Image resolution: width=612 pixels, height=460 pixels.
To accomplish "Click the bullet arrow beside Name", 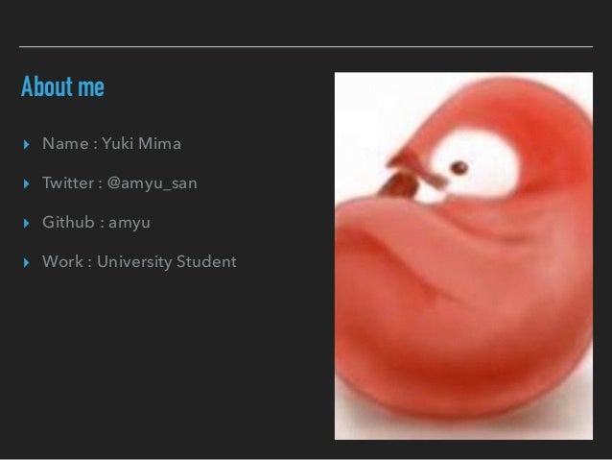I will click(x=26, y=145).
